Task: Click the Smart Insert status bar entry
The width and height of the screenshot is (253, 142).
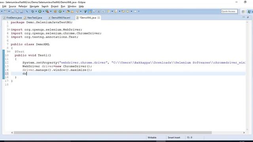Action: [174, 138]
